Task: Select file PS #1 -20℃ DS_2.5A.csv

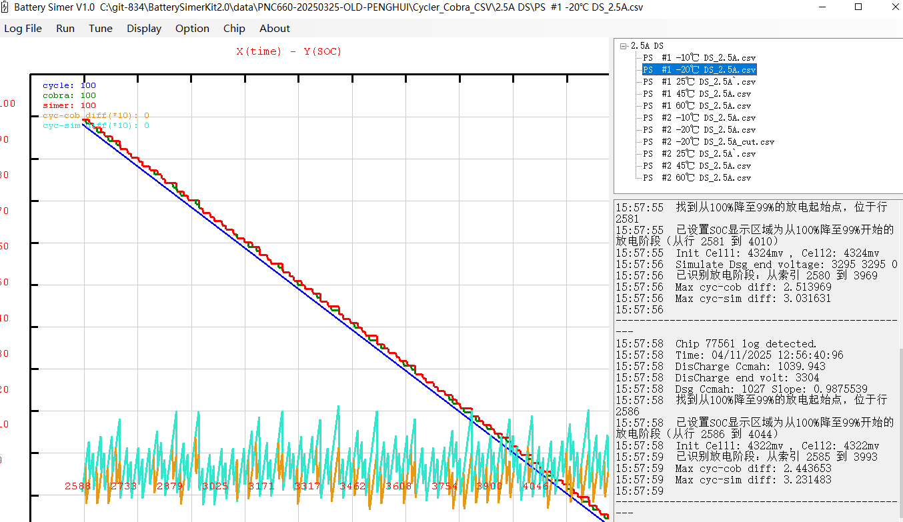Action: [x=699, y=69]
